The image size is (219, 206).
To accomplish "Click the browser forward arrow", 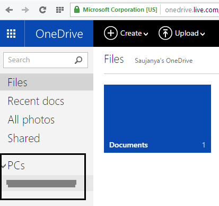I will [25, 10].
